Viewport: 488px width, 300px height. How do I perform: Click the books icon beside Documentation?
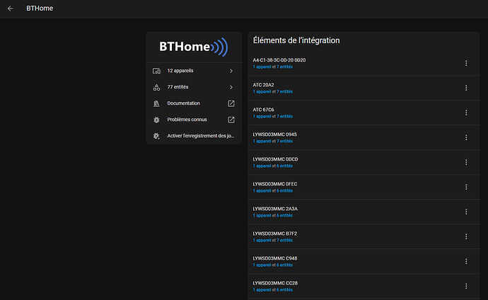(x=156, y=103)
